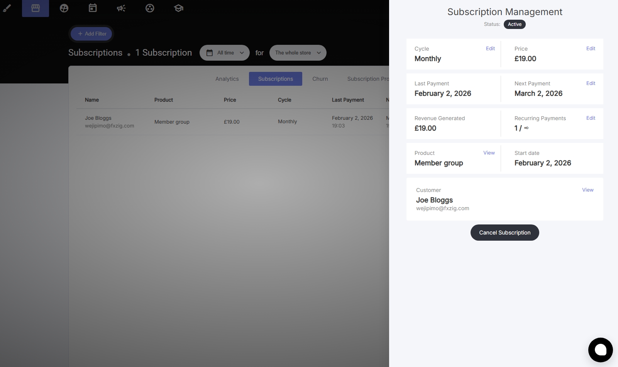Edit the subscription Cycle

point(490,49)
